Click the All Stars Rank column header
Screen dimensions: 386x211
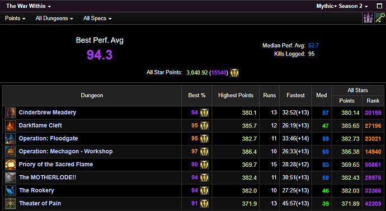point(373,101)
